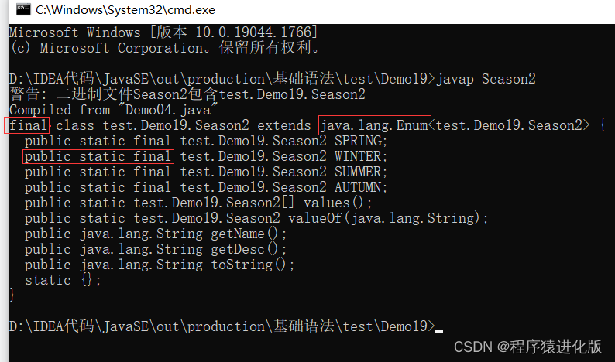The width and height of the screenshot is (615, 362).
Task: Click the "static {};" line
Action: 63,280
